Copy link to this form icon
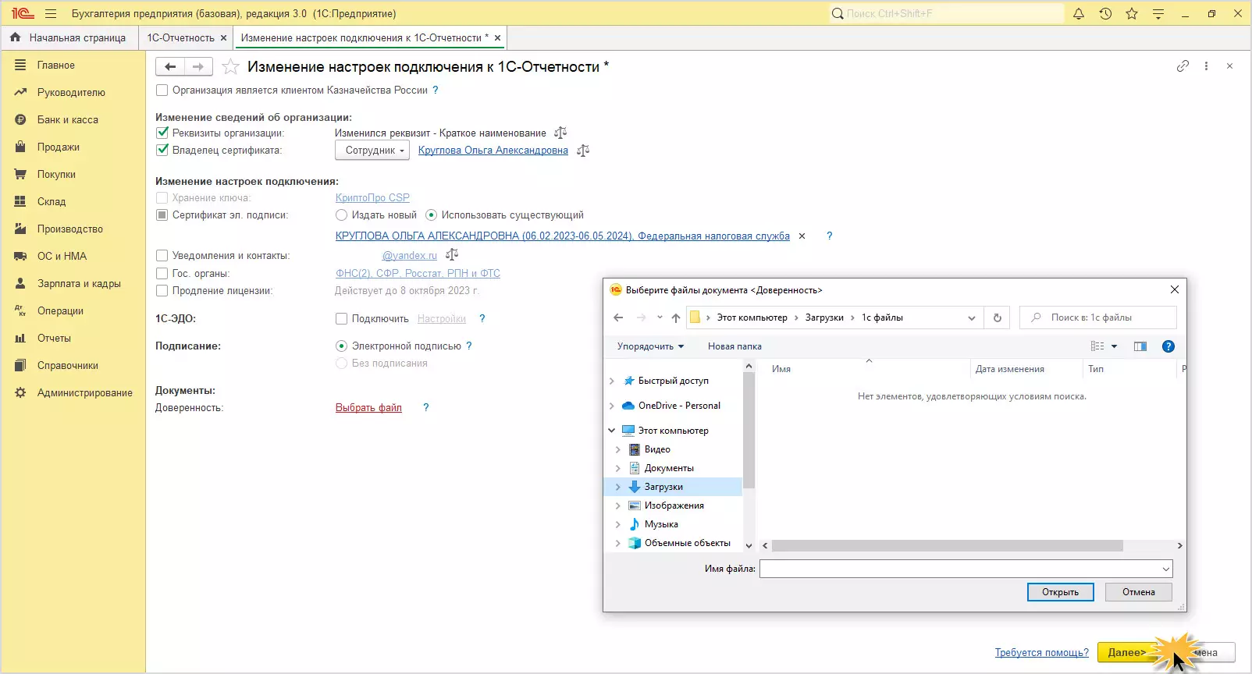The image size is (1252, 674). point(1183,66)
